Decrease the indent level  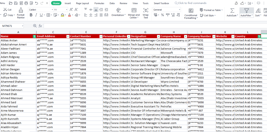point(101,10)
